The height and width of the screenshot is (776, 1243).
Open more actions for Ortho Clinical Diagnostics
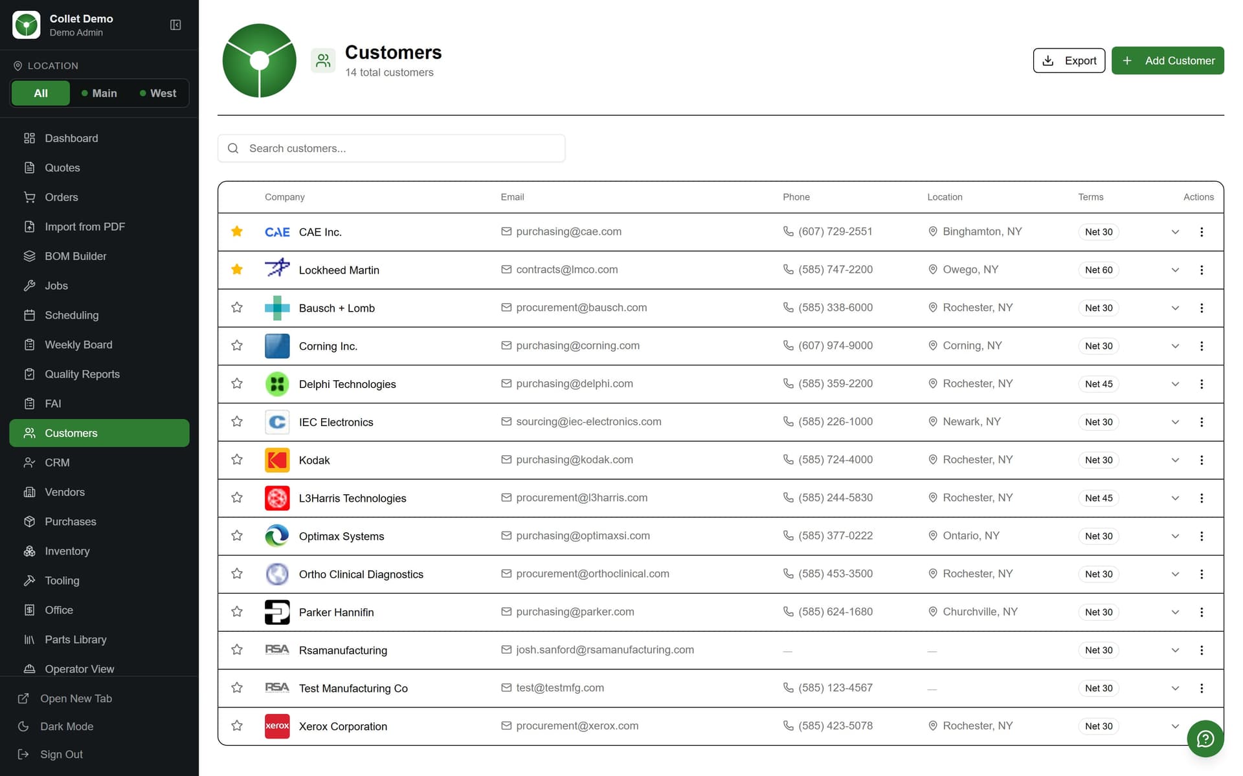[1202, 574]
